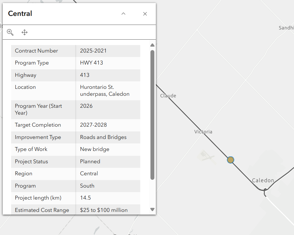Click the tan project marker on map
The width and height of the screenshot is (294, 235).
230,160
